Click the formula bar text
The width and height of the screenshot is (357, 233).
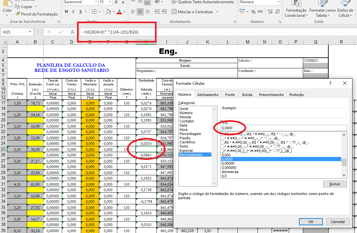tap(111, 32)
